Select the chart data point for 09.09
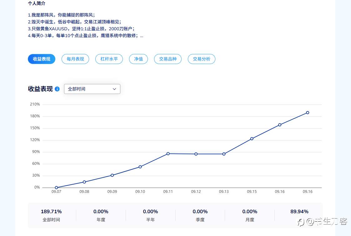 coord(112,175)
